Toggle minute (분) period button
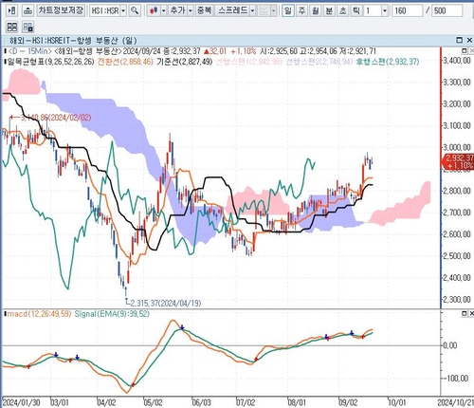The height and width of the screenshot is (408, 474). click(329, 10)
